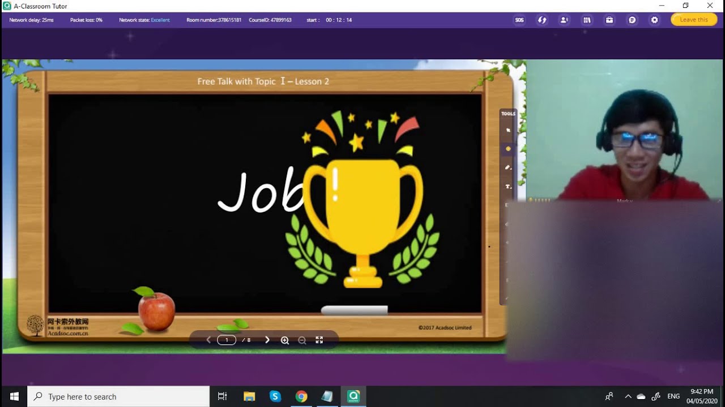Go to the next slide
Screen dimensions: 725x407
pos(267,340)
